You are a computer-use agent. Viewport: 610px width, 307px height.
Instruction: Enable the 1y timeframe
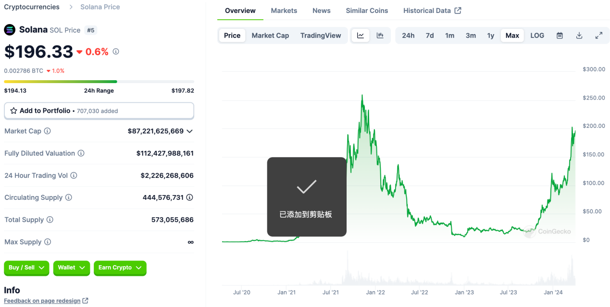pos(490,35)
